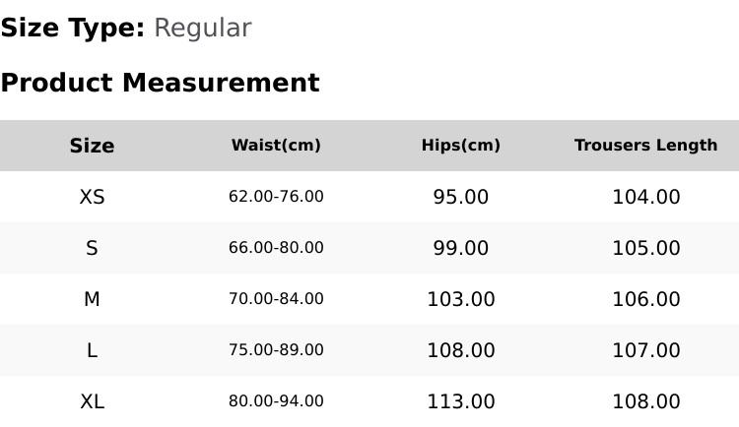Click the 80.00-94.00 waist value
The image size is (739, 427).
276,401
